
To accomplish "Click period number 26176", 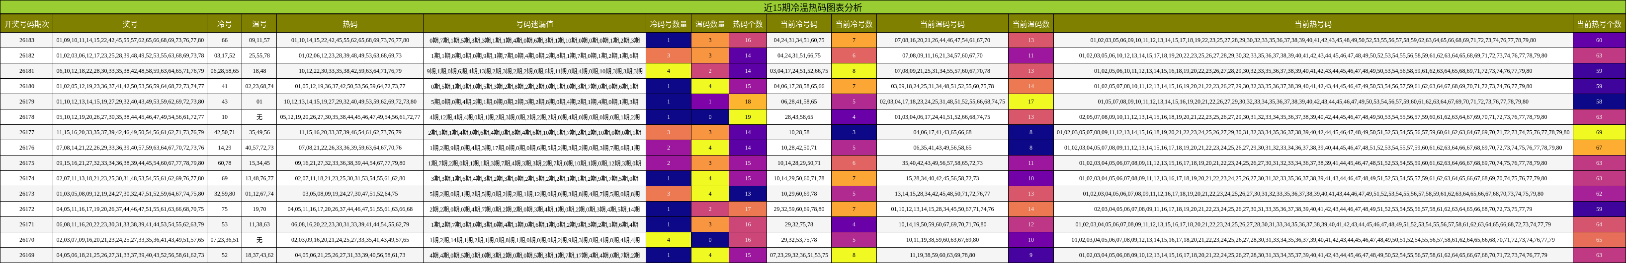I will (x=26, y=148).
